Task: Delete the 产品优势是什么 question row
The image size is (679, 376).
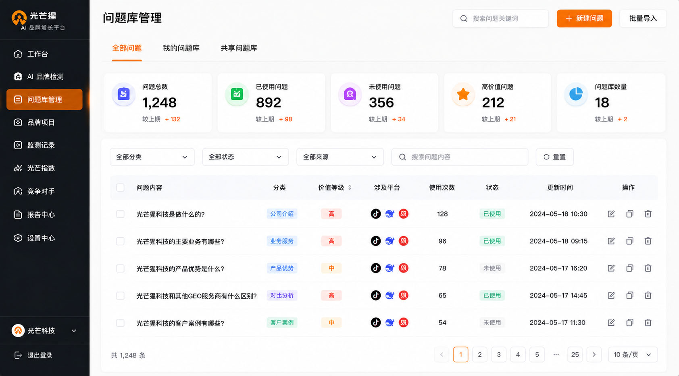Action: [648, 268]
